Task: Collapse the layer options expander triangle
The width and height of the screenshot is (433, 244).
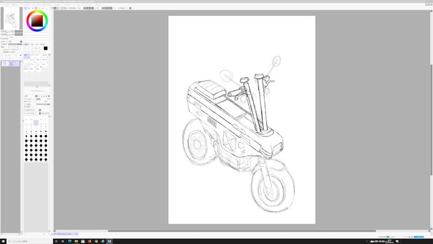Action: pos(1,39)
